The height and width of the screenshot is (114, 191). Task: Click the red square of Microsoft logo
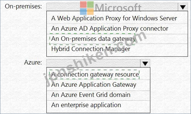tap(83, 5)
